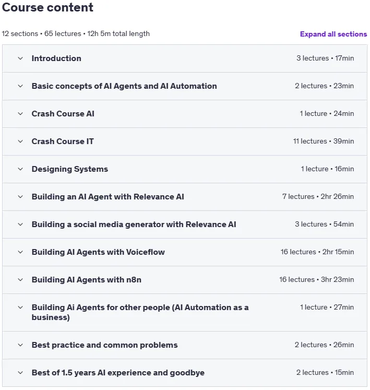Image resolution: width=370 pixels, height=390 pixels.
Task: Expand the Voiceflow section chevron
Action: pos(20,252)
